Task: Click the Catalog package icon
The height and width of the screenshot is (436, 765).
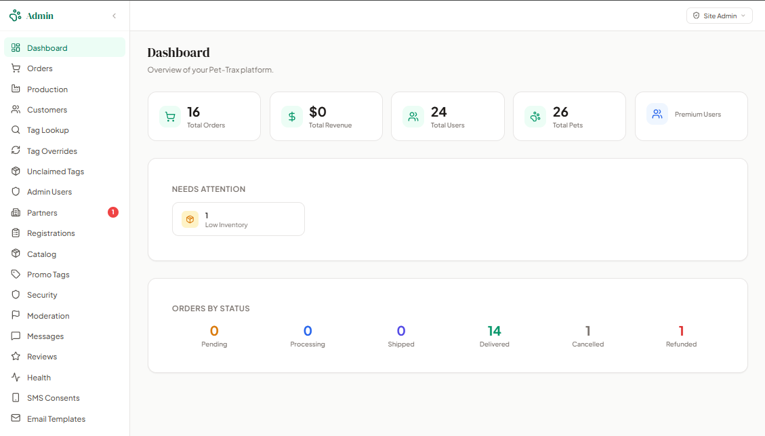Action: pyautogui.click(x=16, y=254)
